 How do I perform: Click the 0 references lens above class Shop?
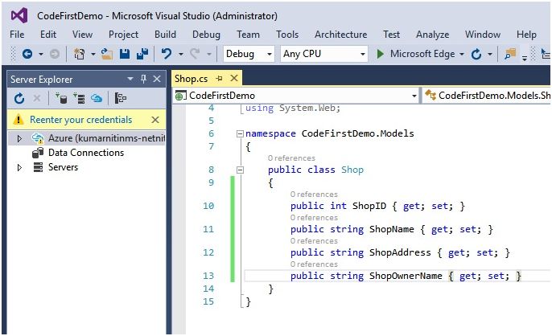click(291, 158)
